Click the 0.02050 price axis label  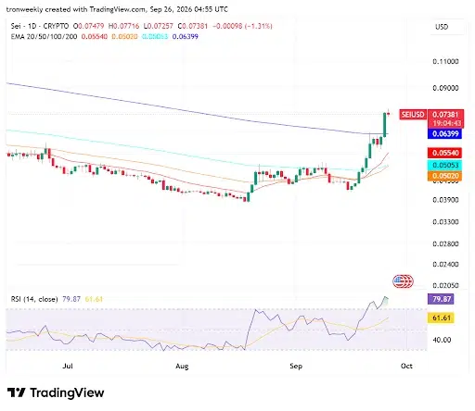(x=445, y=285)
